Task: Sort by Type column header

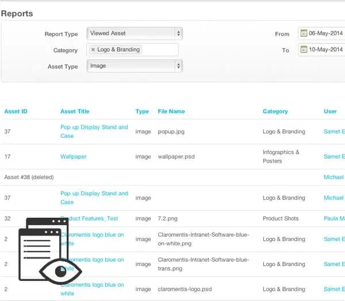Action: (x=142, y=111)
